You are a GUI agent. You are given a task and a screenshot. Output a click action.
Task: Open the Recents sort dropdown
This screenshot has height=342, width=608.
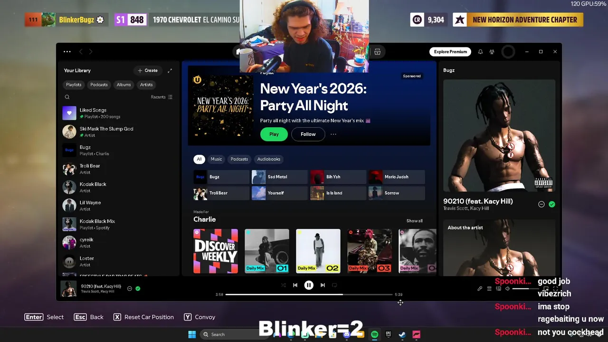[x=161, y=97]
